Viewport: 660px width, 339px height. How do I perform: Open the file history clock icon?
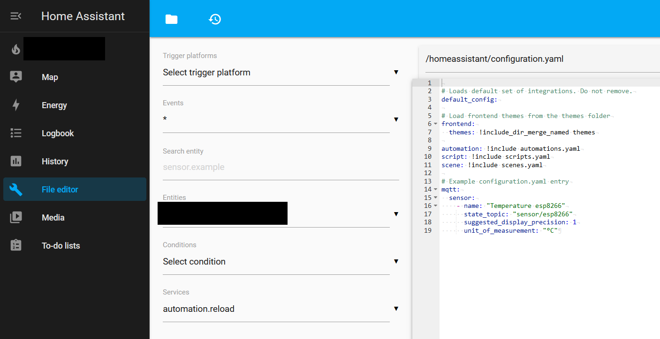215,19
